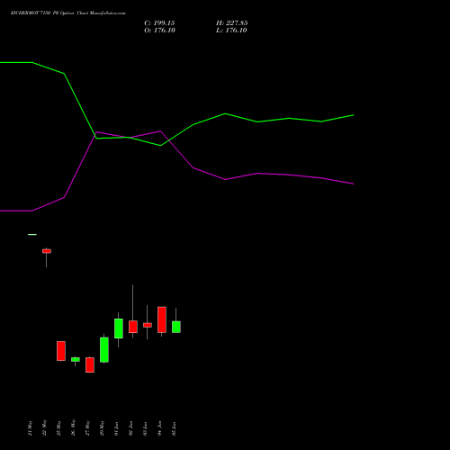This screenshot has width=450, height=450.
Task: Click the high value 'H: 227.85'
Action: coord(232,23)
